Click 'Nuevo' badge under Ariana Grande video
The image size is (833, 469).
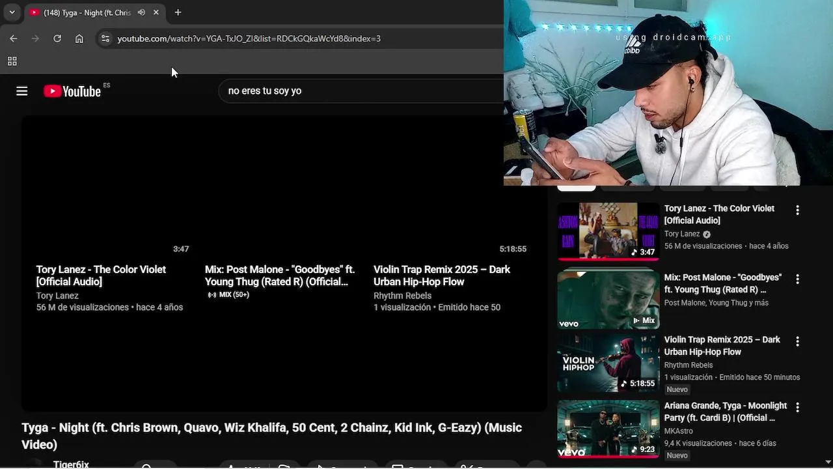(x=677, y=455)
